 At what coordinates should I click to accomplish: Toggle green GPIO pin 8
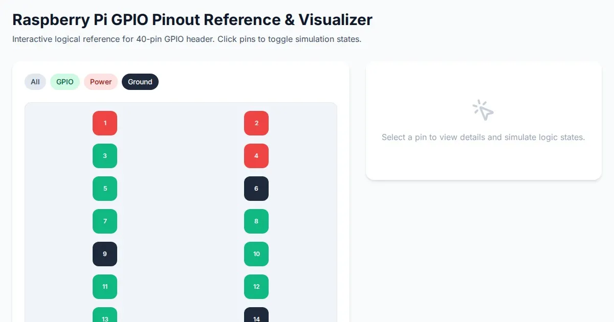[256, 221]
